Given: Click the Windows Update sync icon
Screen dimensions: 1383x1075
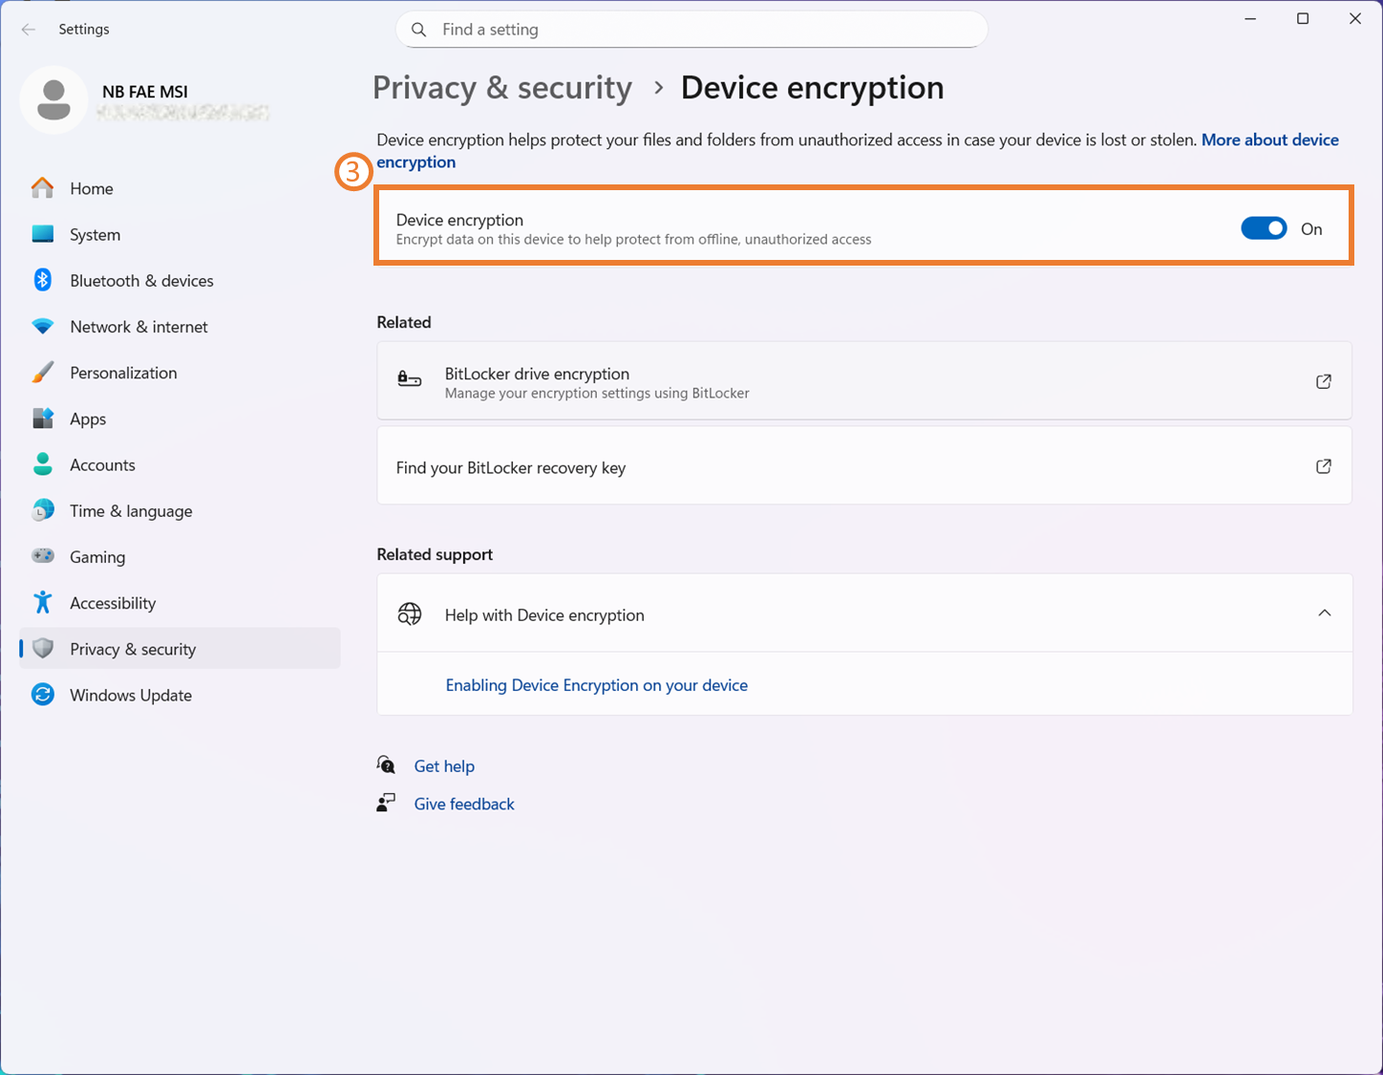Looking at the screenshot, I should (43, 695).
